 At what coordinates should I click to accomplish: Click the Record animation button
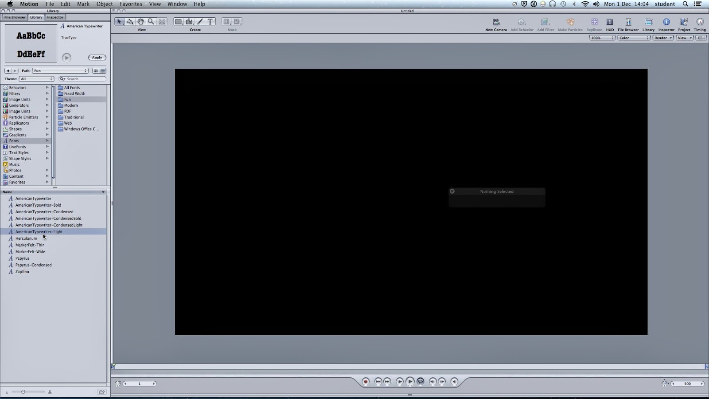point(366,381)
